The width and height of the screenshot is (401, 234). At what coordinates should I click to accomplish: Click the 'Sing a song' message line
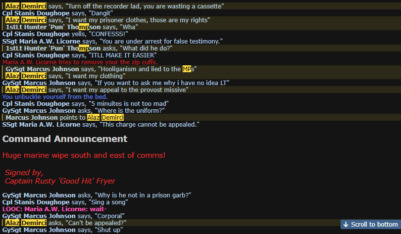click(65, 202)
